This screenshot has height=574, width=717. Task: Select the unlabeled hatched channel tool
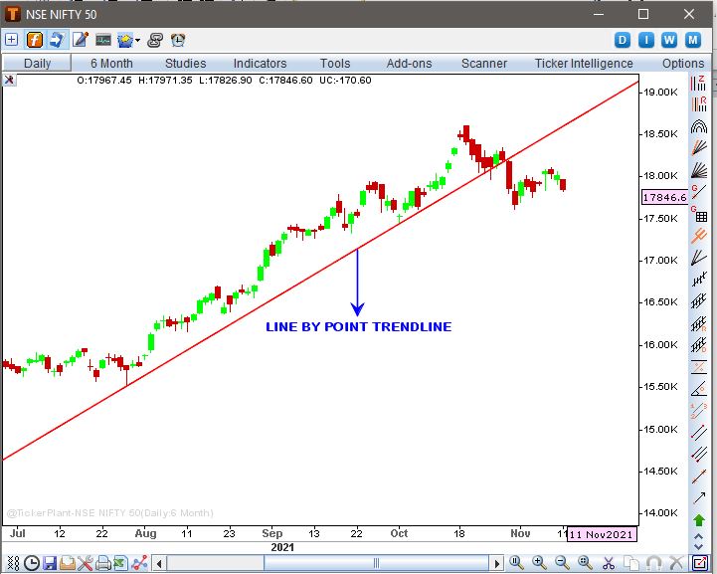[698, 301]
